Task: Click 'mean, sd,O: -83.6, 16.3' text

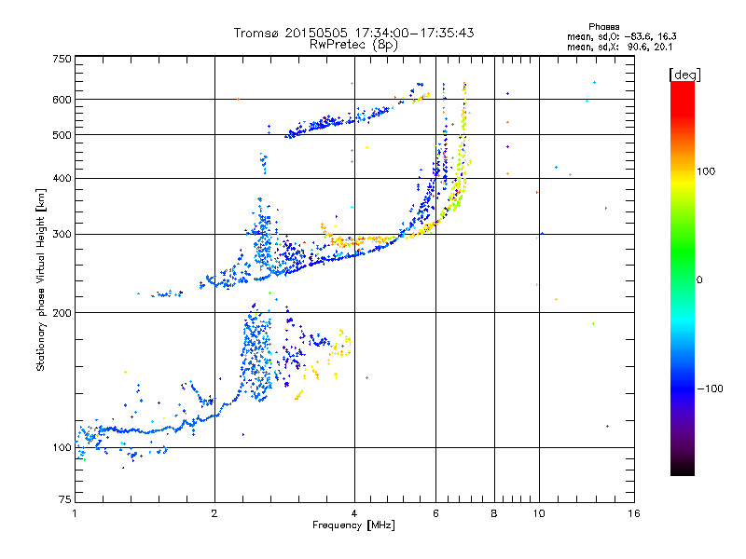Action: [621, 36]
